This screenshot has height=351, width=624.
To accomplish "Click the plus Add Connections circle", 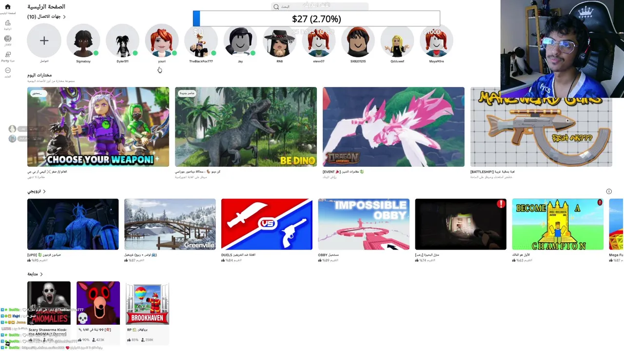I will (x=44, y=41).
